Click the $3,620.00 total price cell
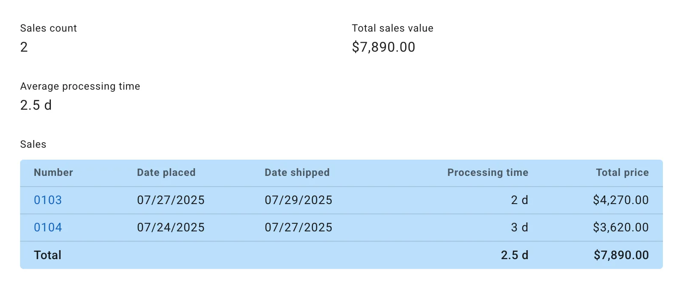This screenshot has height=292, width=683. 621,227
